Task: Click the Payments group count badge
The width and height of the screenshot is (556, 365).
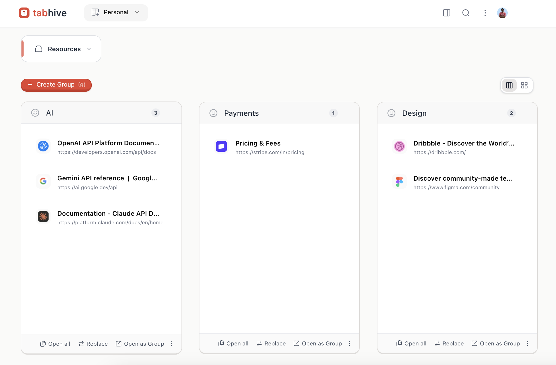Action: pyautogui.click(x=333, y=113)
